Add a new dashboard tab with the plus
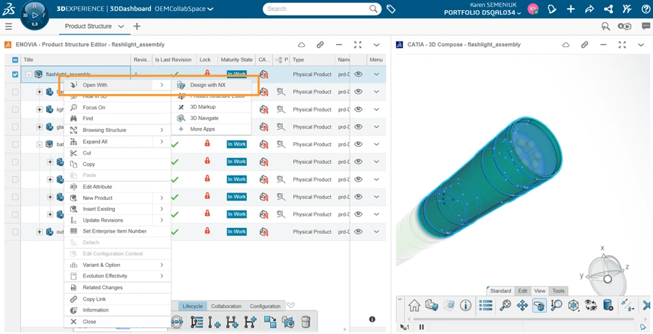 tap(137, 27)
